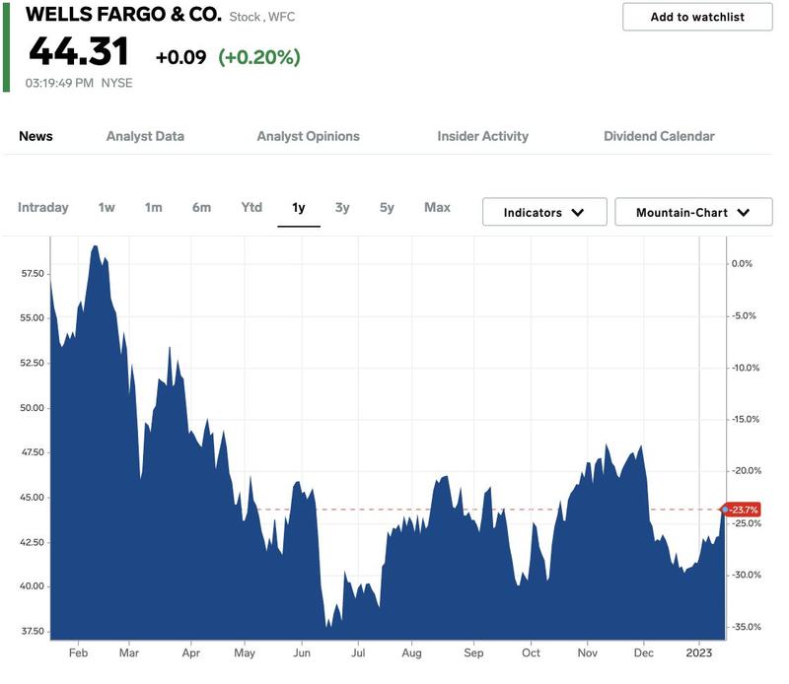Switch chart to 3y range
This screenshot has width=789, height=684.
(342, 207)
